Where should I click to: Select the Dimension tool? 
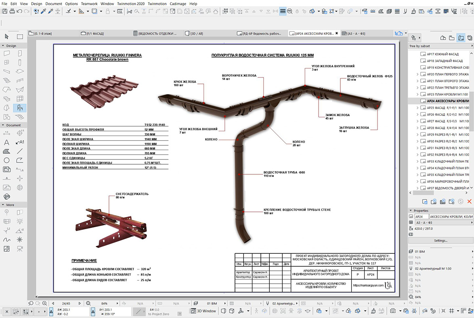pyautogui.click(x=6, y=133)
